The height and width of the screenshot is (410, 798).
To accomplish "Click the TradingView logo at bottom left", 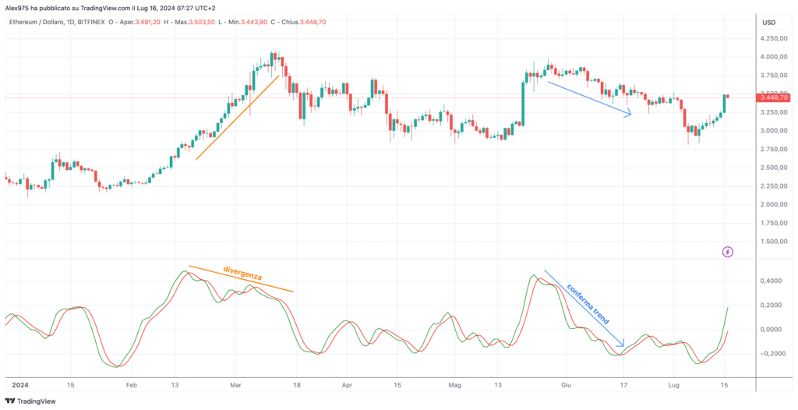I will click(x=30, y=401).
